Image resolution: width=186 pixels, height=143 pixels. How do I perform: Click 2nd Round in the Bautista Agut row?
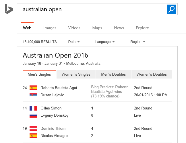143,88
